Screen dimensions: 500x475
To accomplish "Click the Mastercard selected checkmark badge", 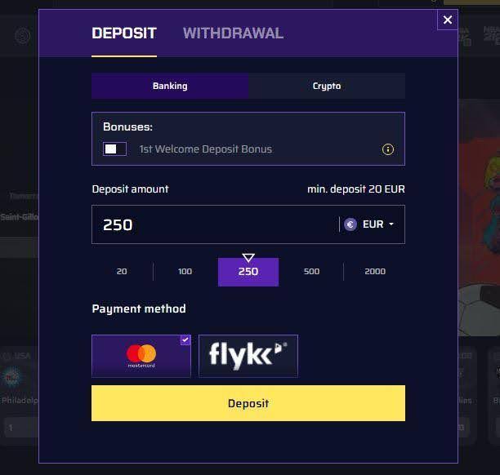I will pyautogui.click(x=185, y=340).
